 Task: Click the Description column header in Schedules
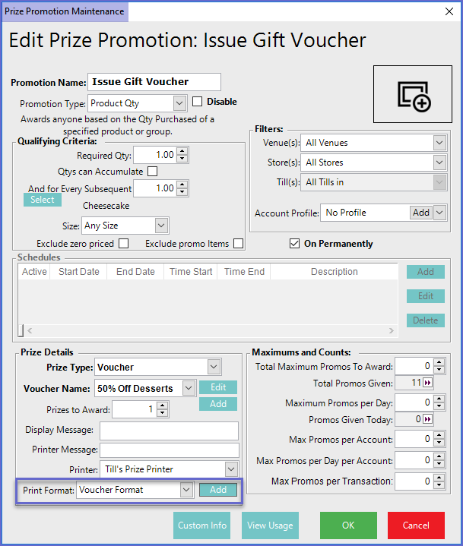[x=334, y=272]
